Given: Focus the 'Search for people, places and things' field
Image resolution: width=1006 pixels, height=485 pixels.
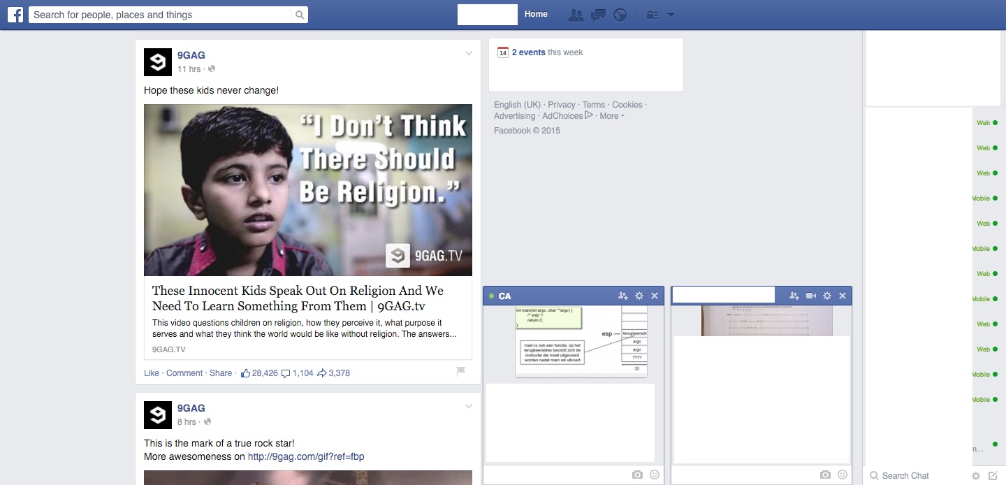Looking at the screenshot, I should 160,15.
